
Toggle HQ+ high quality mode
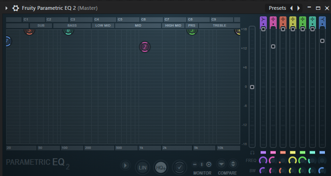(x=161, y=168)
